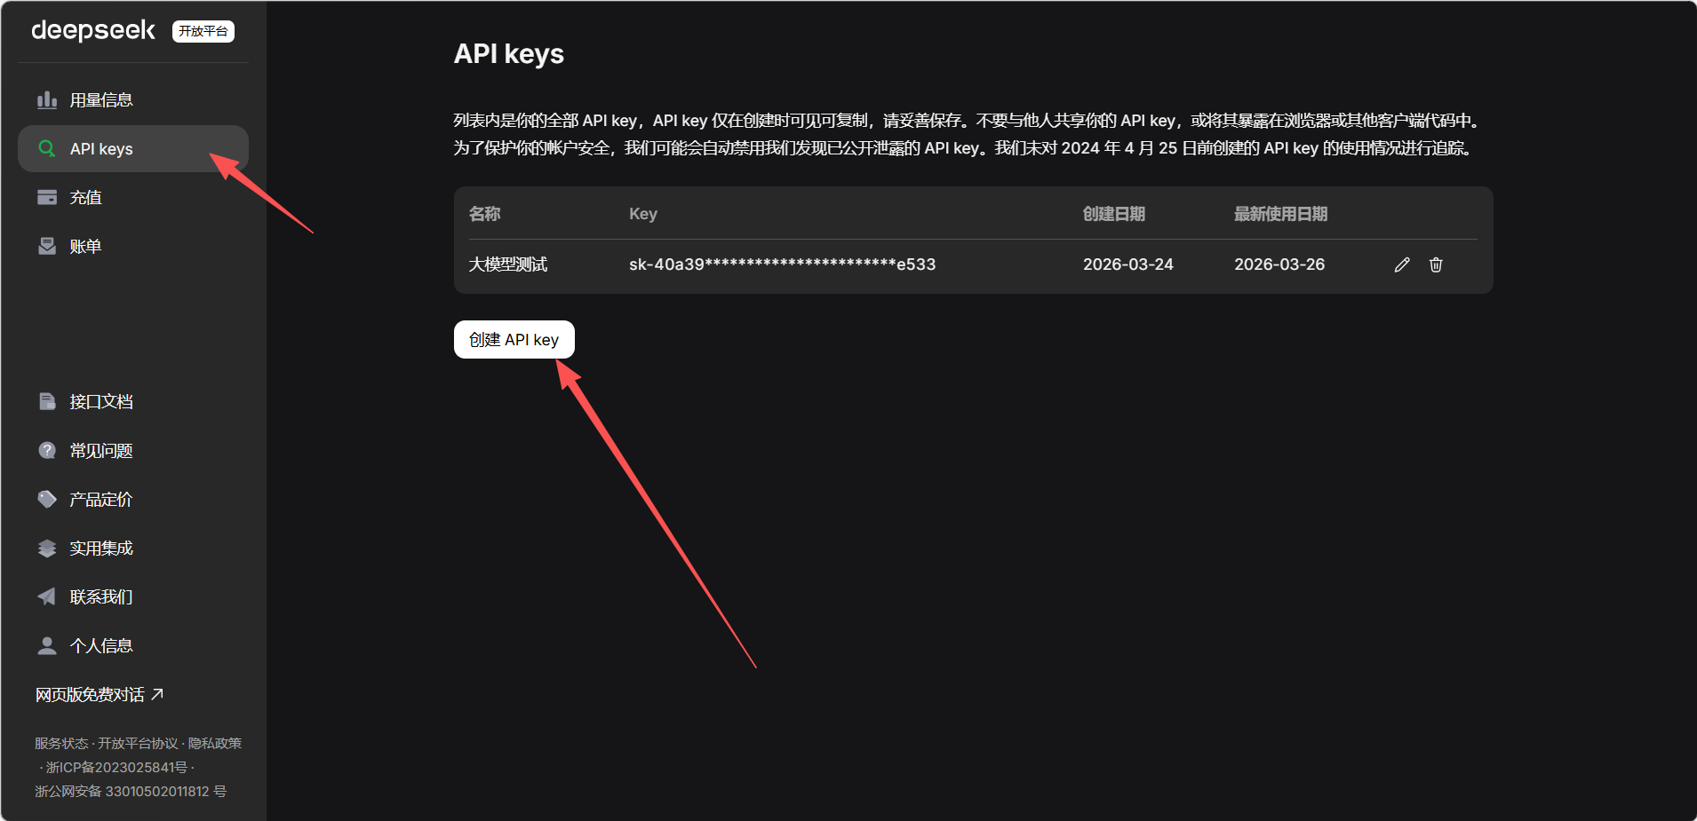Click the billing receipt icon
The height and width of the screenshot is (821, 1697).
tap(47, 246)
